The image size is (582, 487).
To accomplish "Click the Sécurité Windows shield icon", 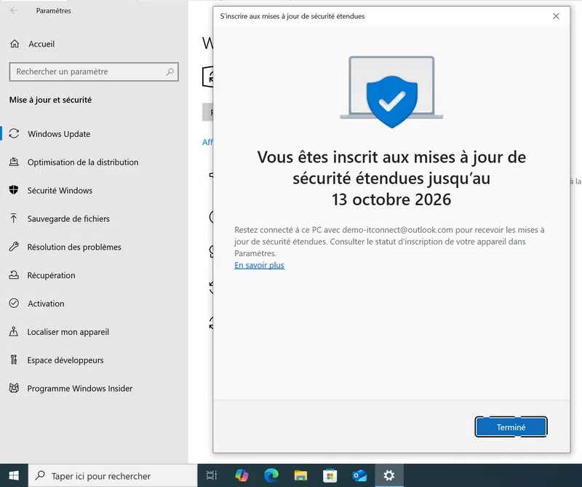I will (14, 190).
